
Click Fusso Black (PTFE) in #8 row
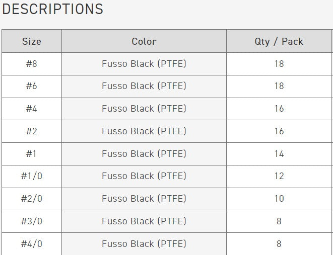pyautogui.click(x=144, y=64)
